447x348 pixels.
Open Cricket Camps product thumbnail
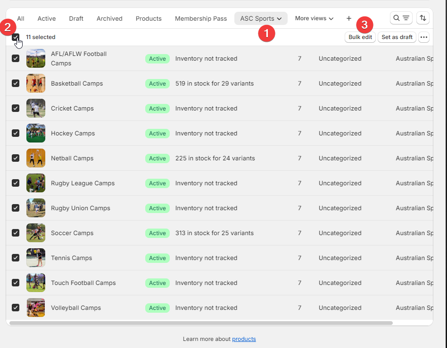pyautogui.click(x=36, y=108)
